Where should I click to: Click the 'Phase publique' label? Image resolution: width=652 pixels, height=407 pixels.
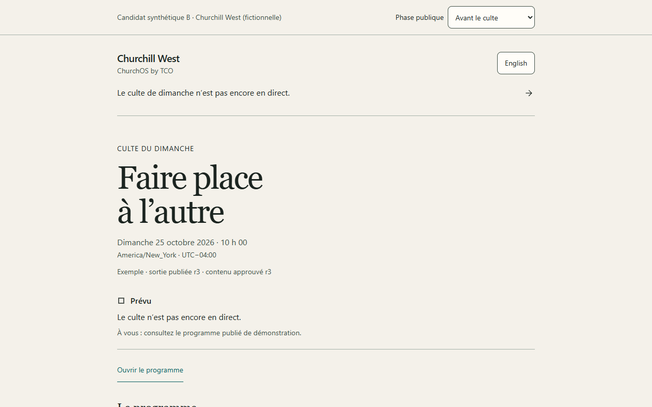(x=419, y=17)
